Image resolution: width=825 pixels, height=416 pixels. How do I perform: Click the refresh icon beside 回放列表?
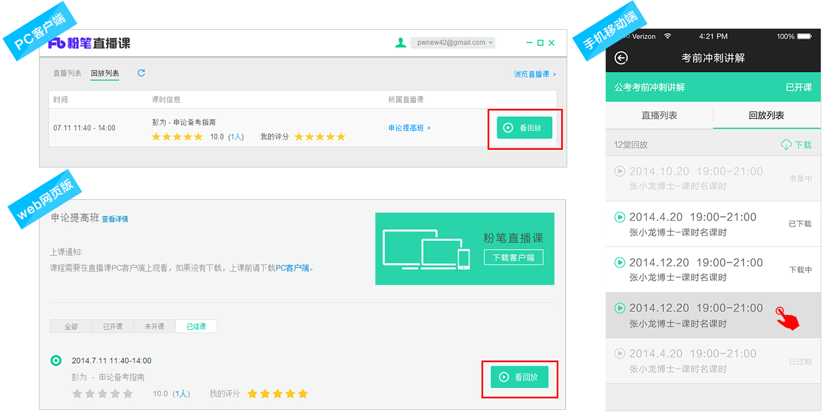pos(141,73)
